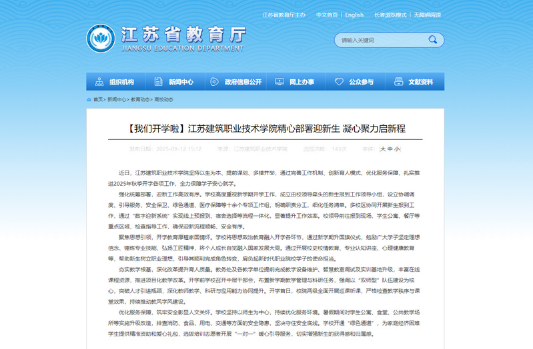The width and height of the screenshot is (533, 349).
Task: Click the 新闻中心 document icon in navigation bar
Action: coord(159,82)
